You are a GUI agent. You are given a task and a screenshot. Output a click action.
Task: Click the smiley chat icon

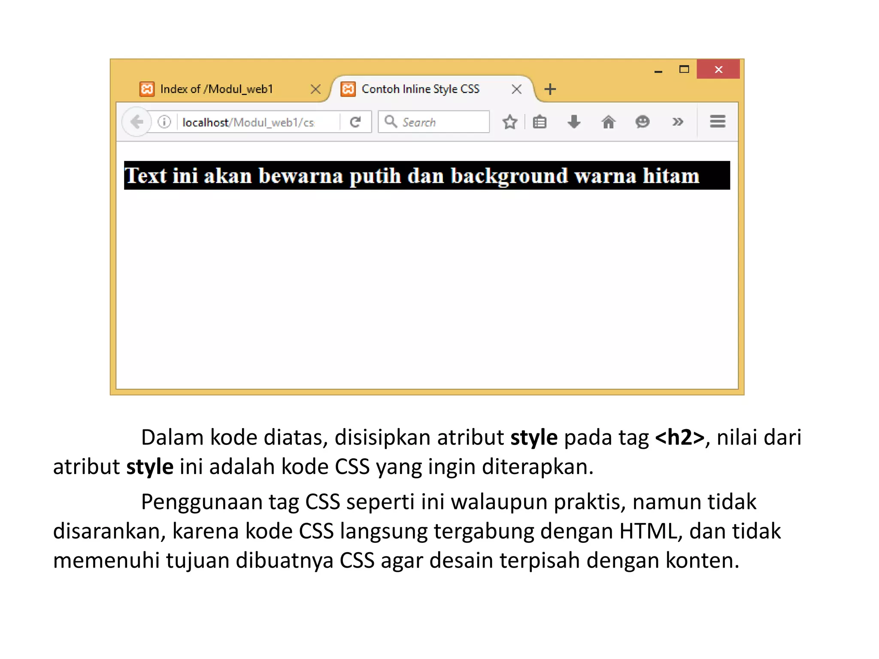643,122
